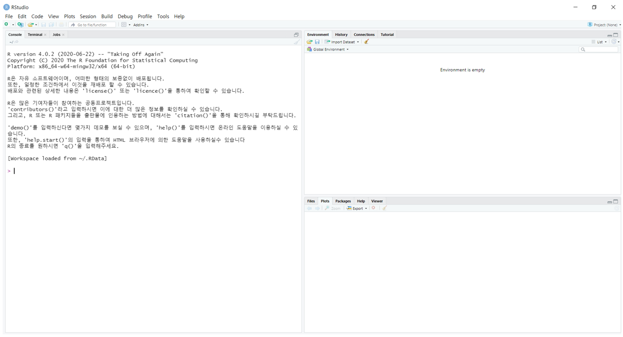Open a new R script via new file icon
The width and height of the screenshot is (623, 337).
pos(6,24)
